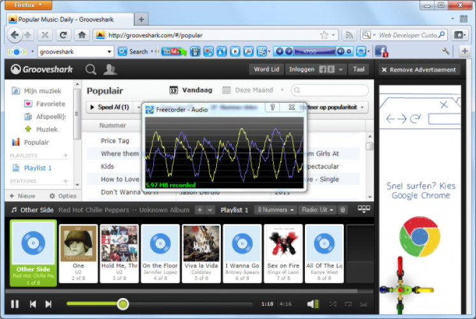Bookmark the page with the star icon
Screen dimensions: 476x319
coord(324,35)
